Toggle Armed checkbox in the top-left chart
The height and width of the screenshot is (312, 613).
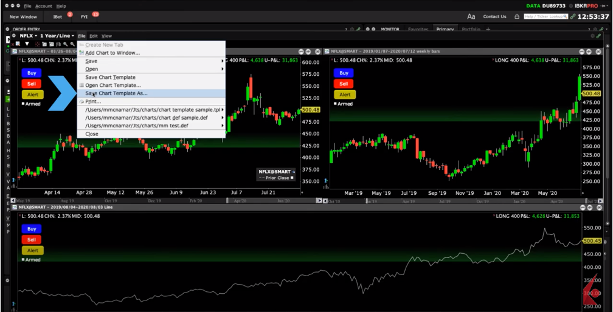pyautogui.click(x=24, y=104)
